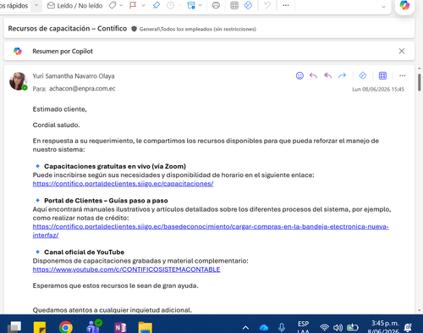The width and height of the screenshot is (423, 333).
Task: Click heading Portal de Clientes – Guías paso a paso
Action: 106,201
